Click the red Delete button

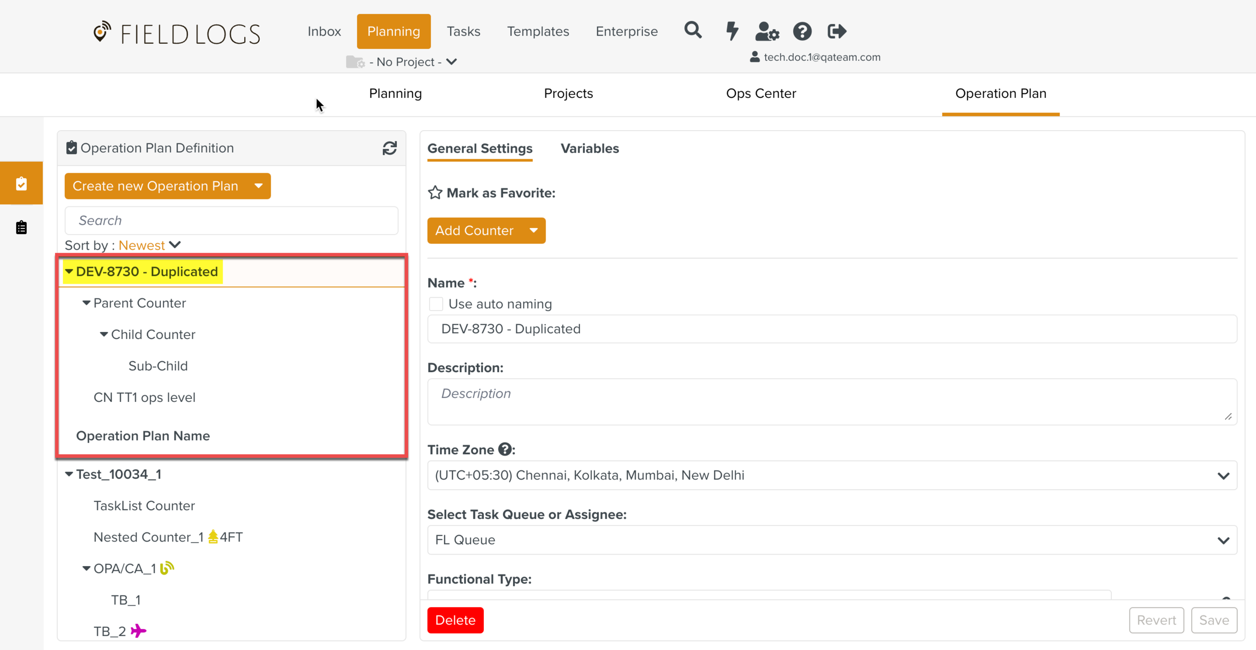455,620
